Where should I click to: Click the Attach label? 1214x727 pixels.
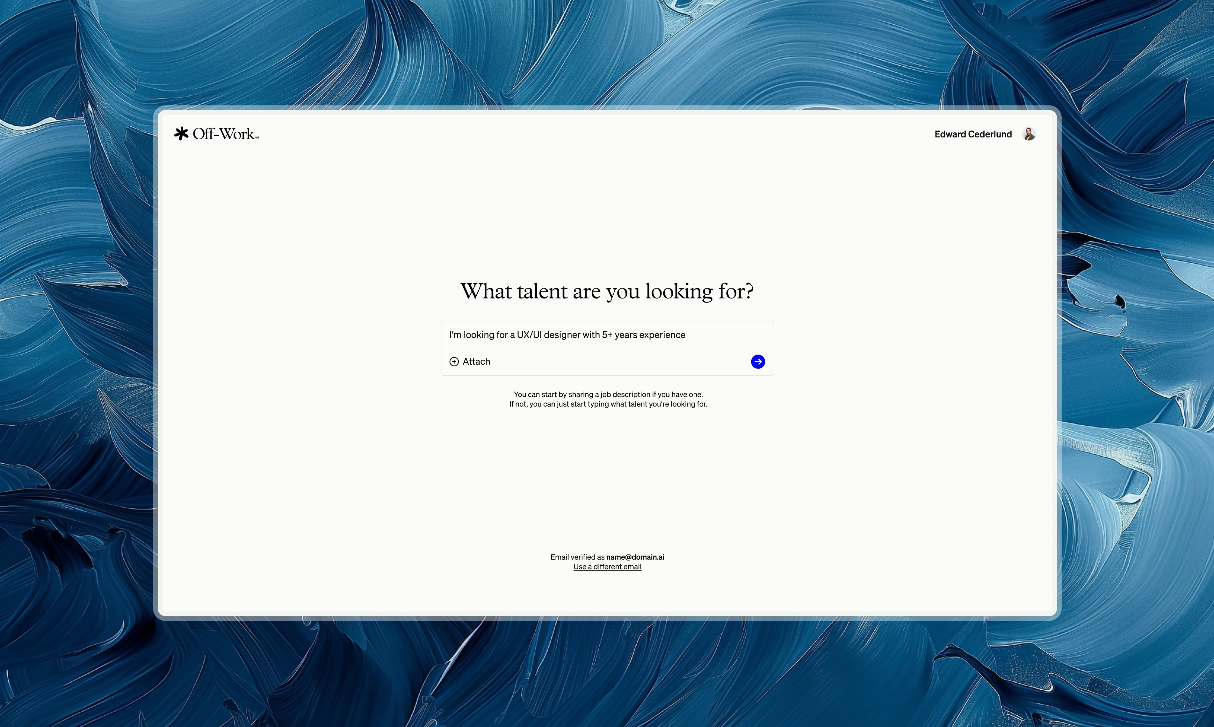[476, 362]
